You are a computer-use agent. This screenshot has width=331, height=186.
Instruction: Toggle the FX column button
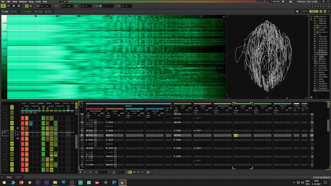(x=142, y=172)
